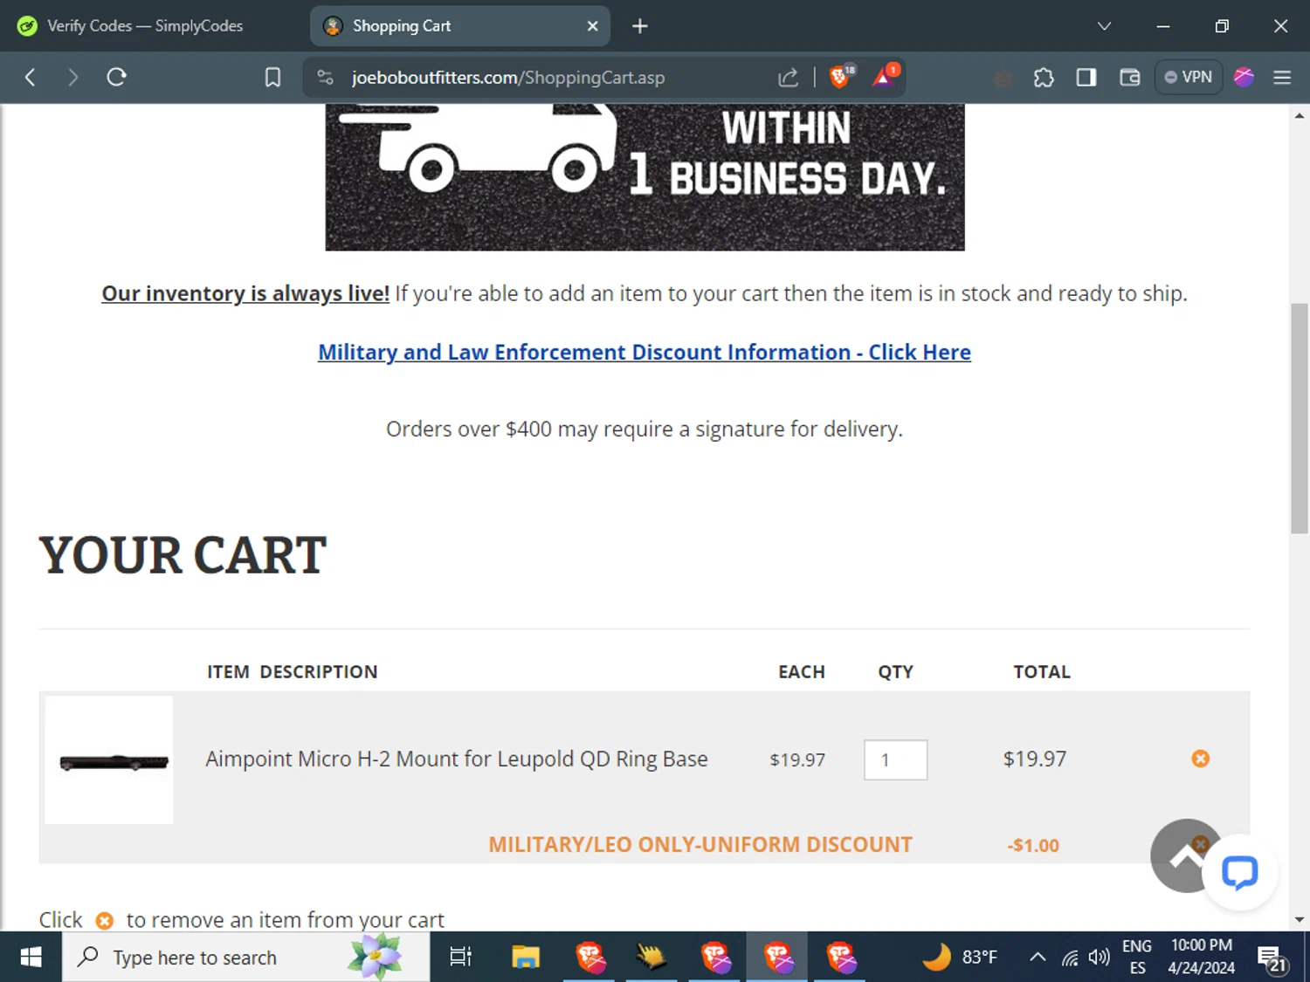
Task: Click the share page icon
Action: (788, 78)
